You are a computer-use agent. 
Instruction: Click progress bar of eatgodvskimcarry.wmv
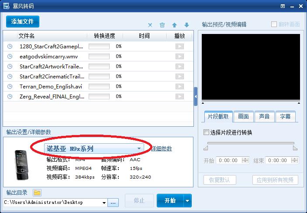(99, 57)
